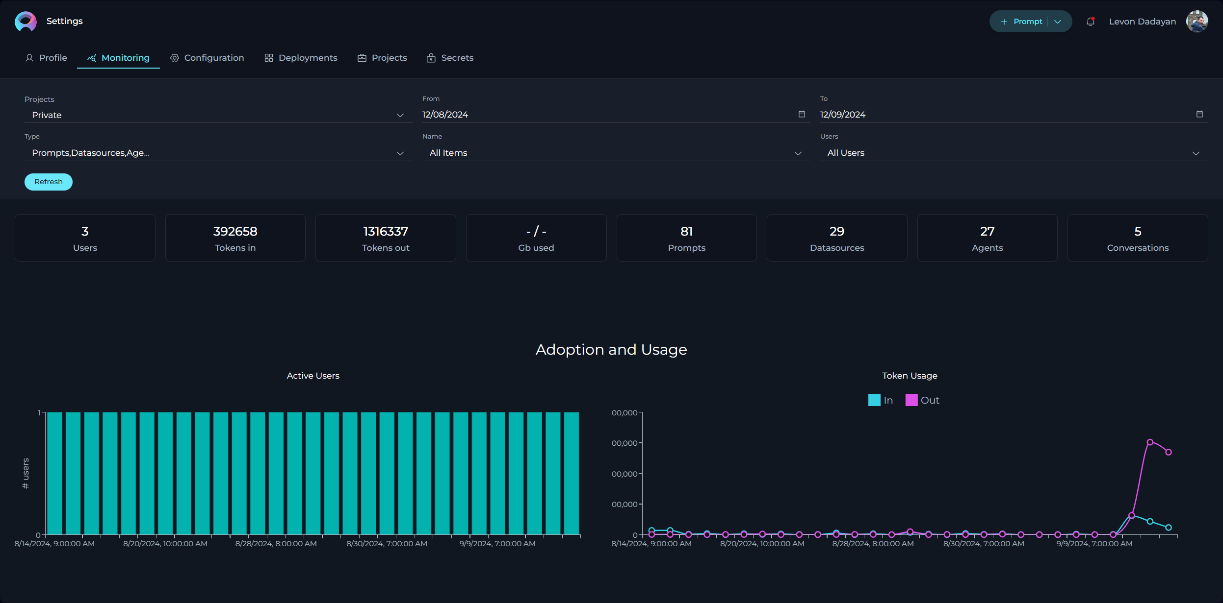Click the plus Prompt button
This screenshot has height=603, width=1223.
(x=1022, y=22)
